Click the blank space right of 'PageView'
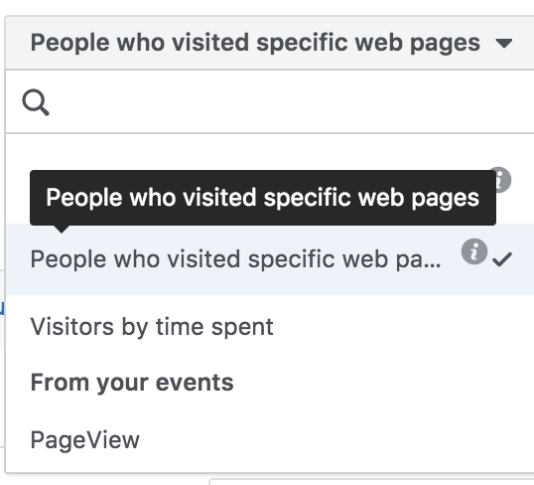Viewport: 534px width, 485px height. point(337,439)
